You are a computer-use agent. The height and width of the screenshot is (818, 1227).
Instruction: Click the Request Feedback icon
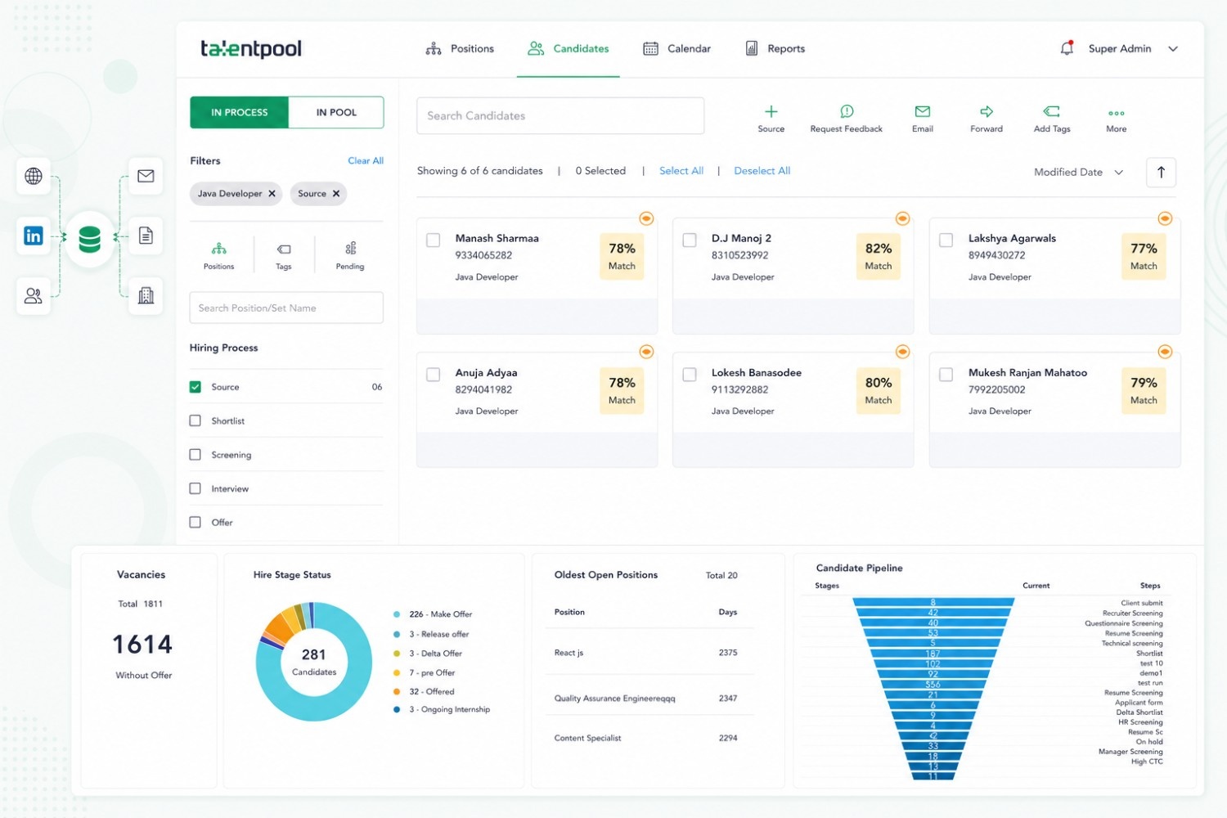pos(847,111)
